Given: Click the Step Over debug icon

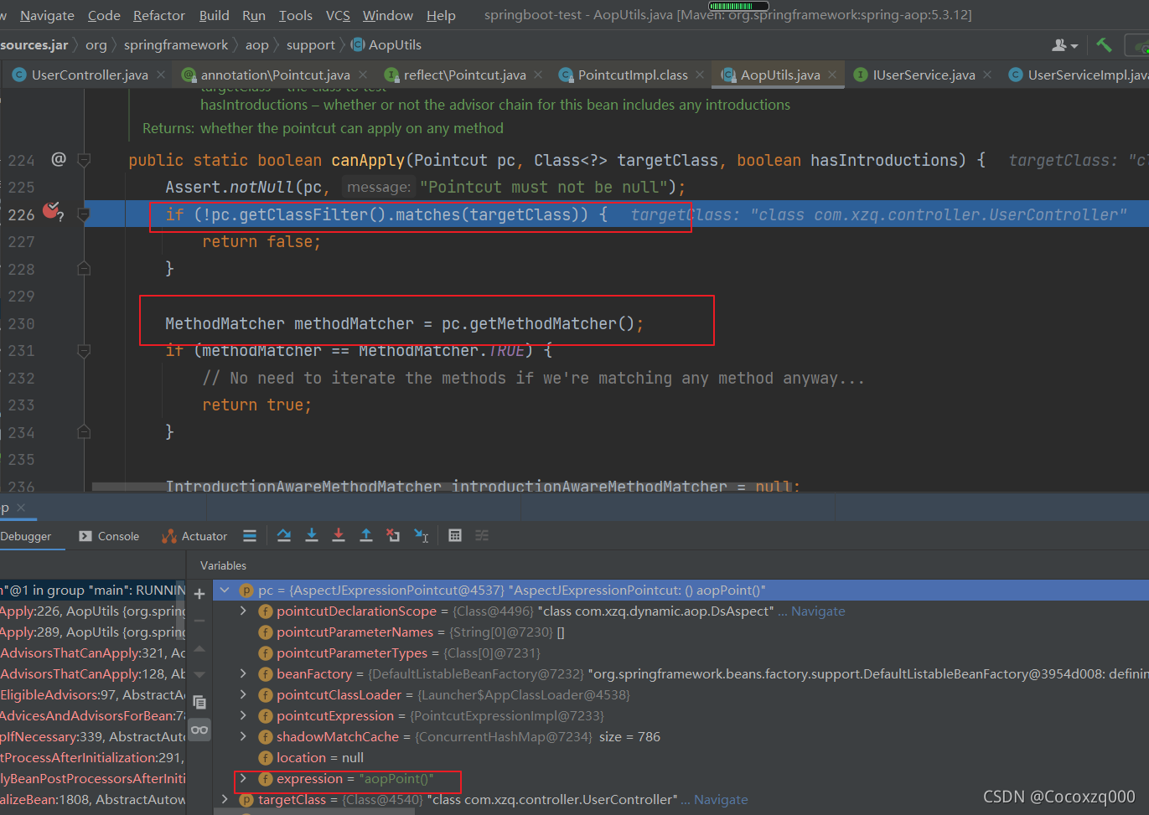Looking at the screenshot, I should click(284, 535).
